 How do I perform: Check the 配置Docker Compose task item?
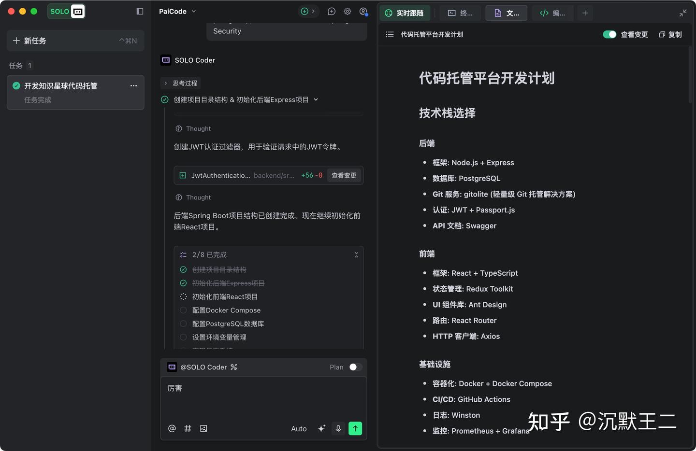pos(183,310)
